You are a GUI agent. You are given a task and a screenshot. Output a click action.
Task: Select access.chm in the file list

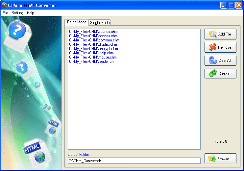coord(93,36)
